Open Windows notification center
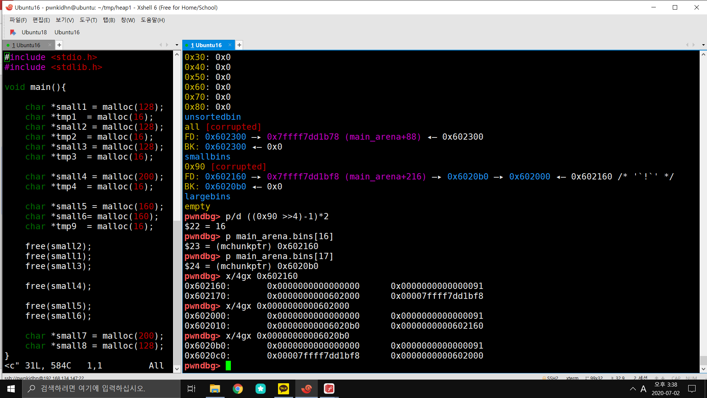 (x=692, y=389)
